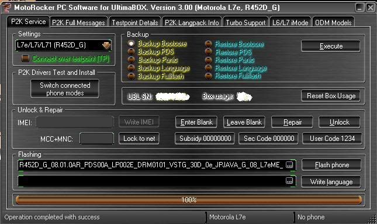Select Restore PDS radio option
This screenshot has height=224, width=377.
click(x=208, y=51)
